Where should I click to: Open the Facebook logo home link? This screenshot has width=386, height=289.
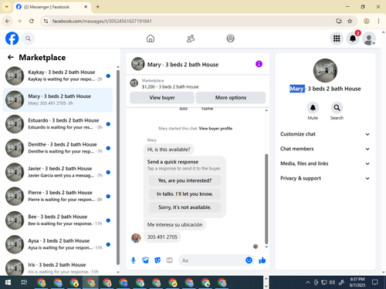point(12,39)
